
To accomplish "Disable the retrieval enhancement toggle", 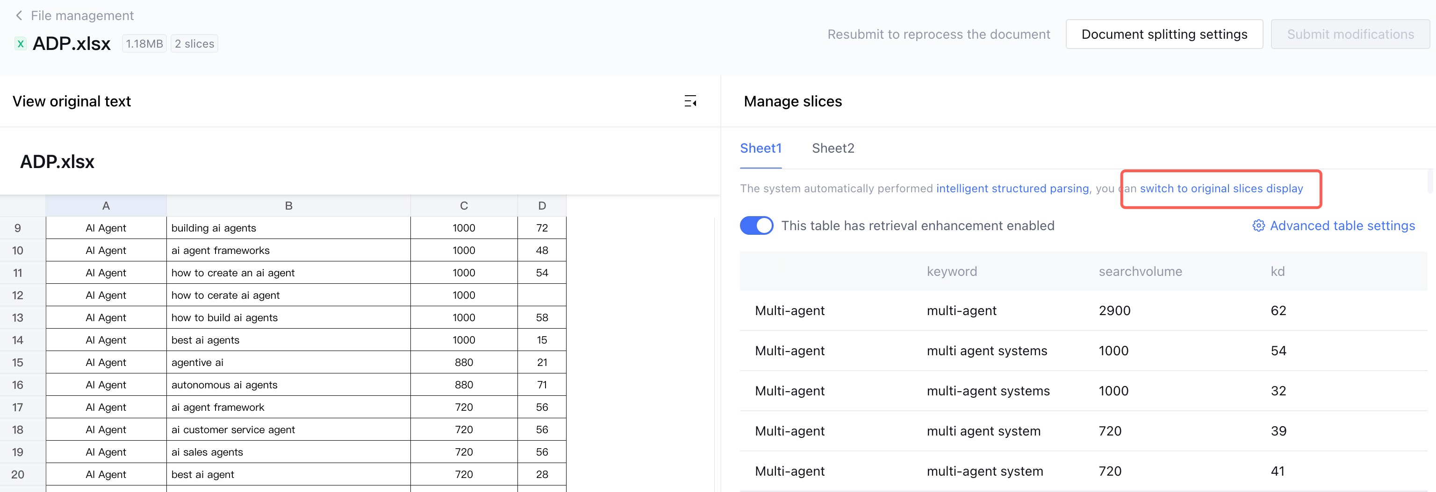I will point(756,225).
